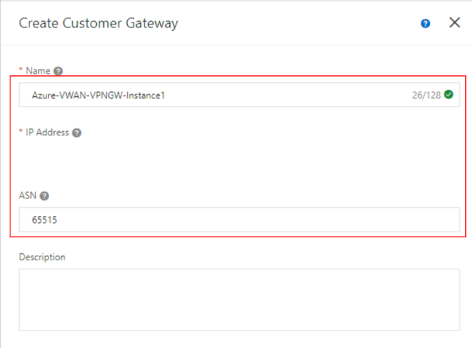Click the Azure-VWAN-VPNGW-Instance1 text

(98, 95)
